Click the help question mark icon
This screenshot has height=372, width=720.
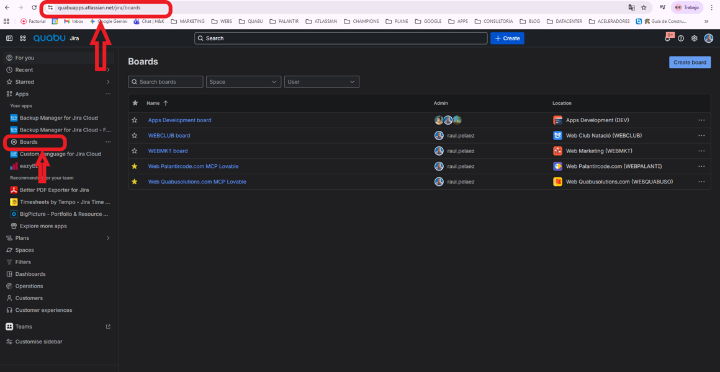click(681, 38)
